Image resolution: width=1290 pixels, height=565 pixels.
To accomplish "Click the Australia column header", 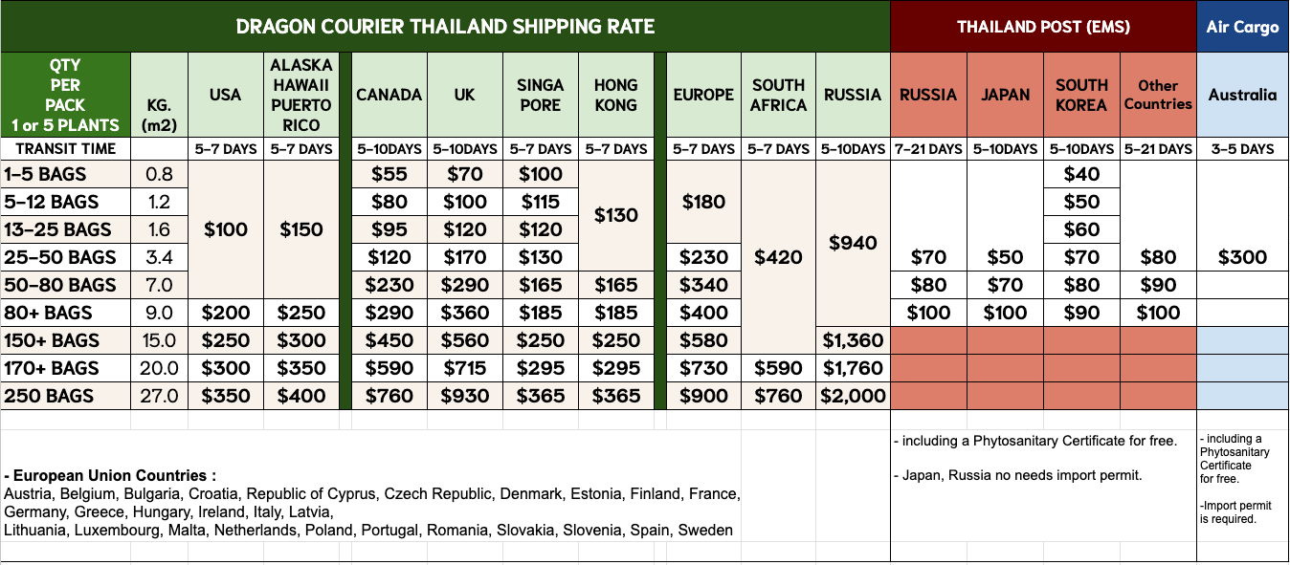I will click(x=1242, y=95).
